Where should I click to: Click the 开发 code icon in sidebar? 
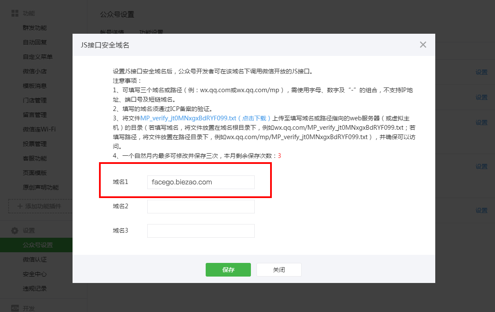coord(15,308)
